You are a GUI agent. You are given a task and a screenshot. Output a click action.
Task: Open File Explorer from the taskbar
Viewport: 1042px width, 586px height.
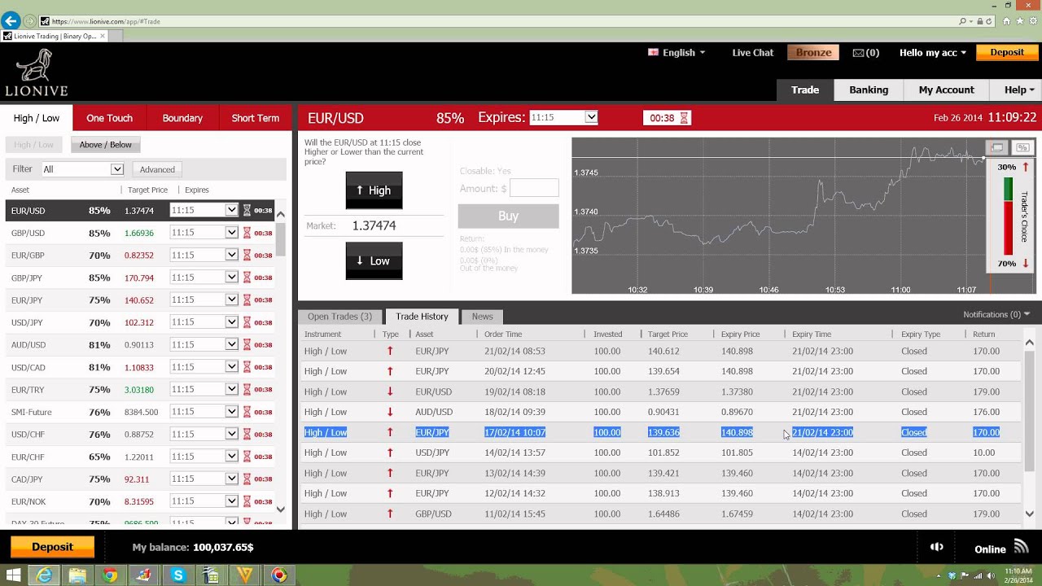click(77, 575)
